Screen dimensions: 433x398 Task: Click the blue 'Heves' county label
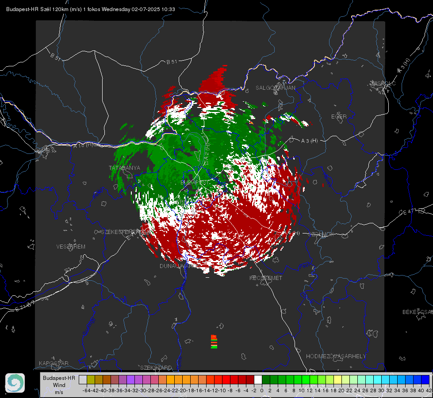[327, 180]
